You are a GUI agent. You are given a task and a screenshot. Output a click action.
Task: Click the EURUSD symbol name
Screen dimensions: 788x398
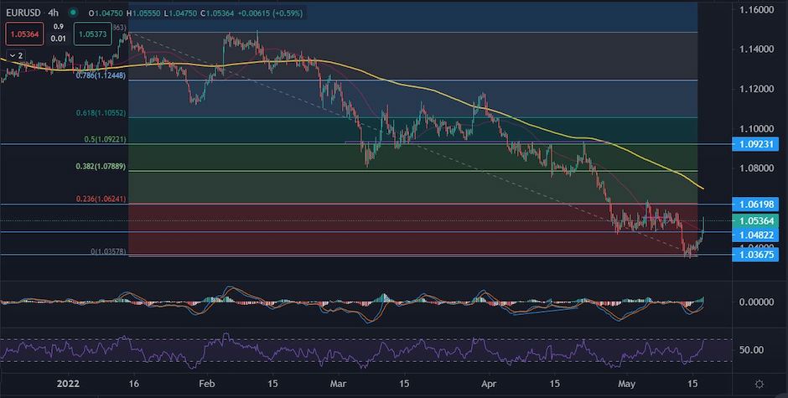[23, 13]
